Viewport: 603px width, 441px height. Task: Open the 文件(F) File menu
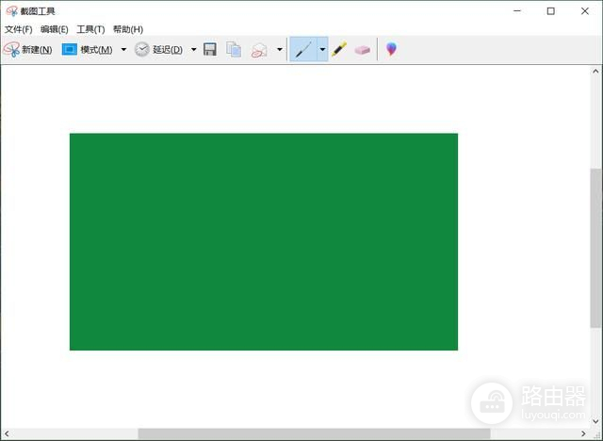click(x=18, y=29)
